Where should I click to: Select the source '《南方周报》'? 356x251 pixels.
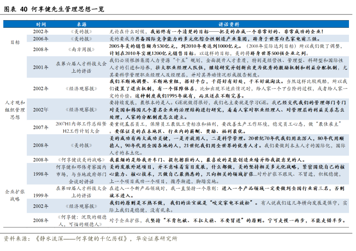[81, 50]
